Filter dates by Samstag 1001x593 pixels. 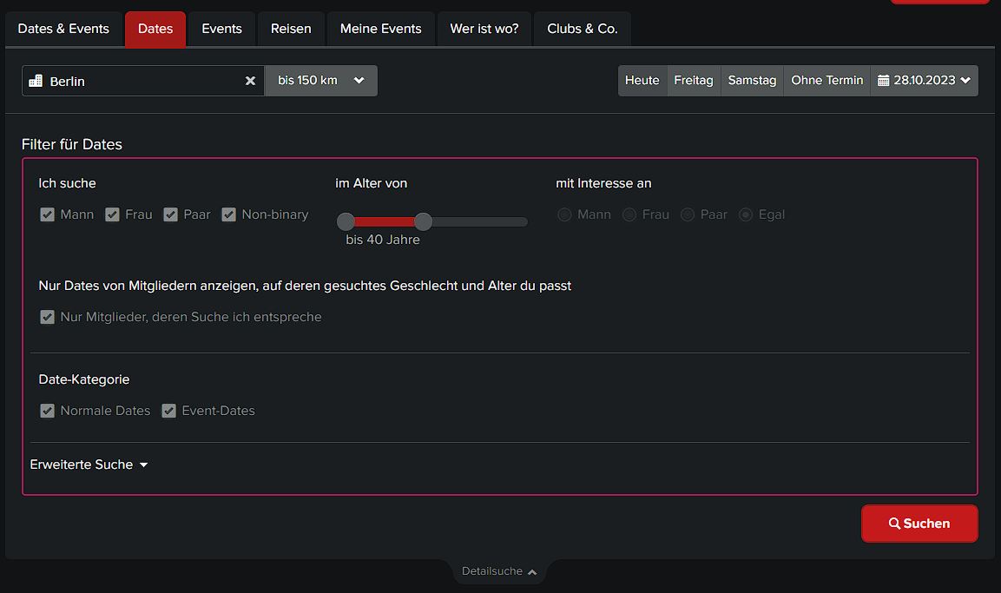pos(752,81)
